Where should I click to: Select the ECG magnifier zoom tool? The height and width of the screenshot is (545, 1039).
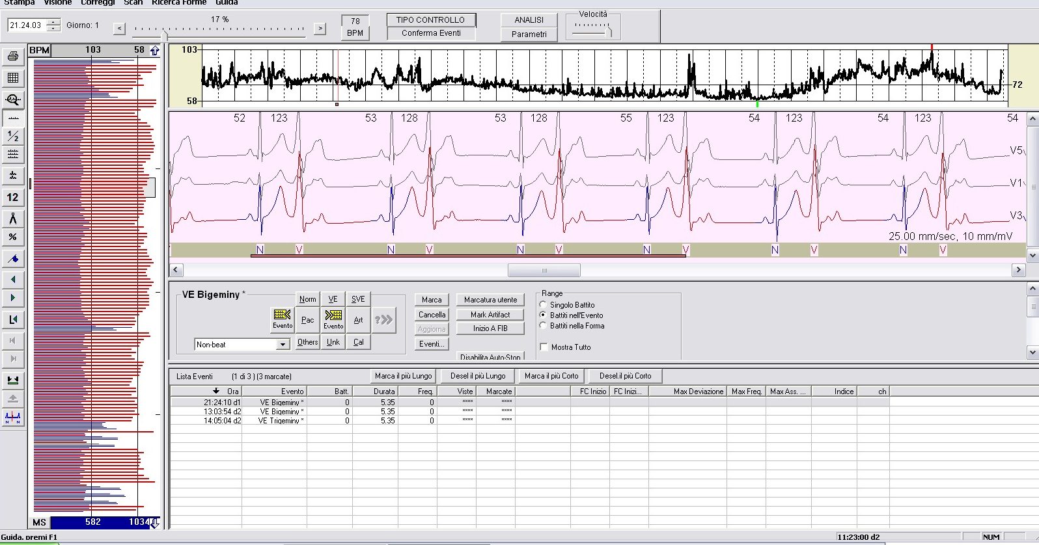[12, 100]
